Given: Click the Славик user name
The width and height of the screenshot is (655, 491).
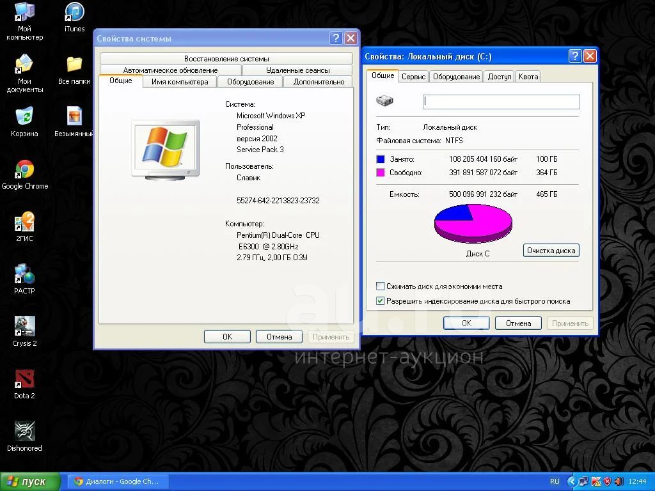Looking at the screenshot, I should pos(249,178).
